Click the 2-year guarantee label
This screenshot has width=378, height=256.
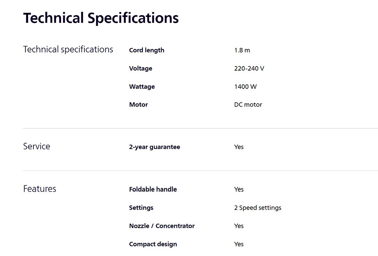click(155, 147)
